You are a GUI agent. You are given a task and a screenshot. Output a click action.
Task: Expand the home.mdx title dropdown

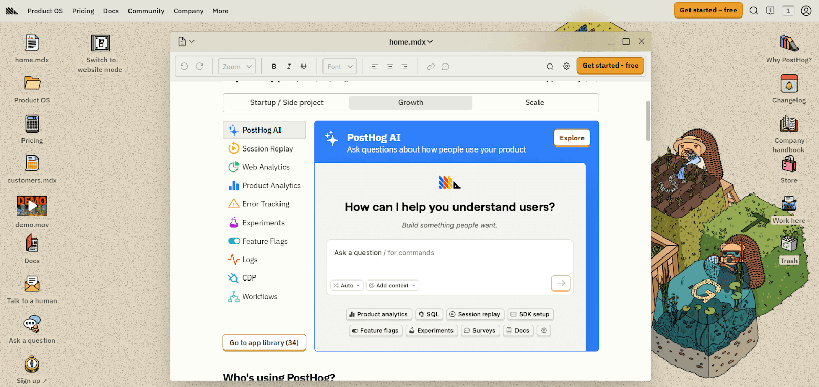click(411, 41)
